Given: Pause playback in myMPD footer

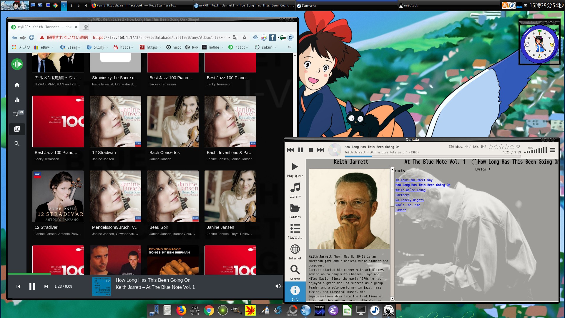Looking at the screenshot, I should coord(32,286).
